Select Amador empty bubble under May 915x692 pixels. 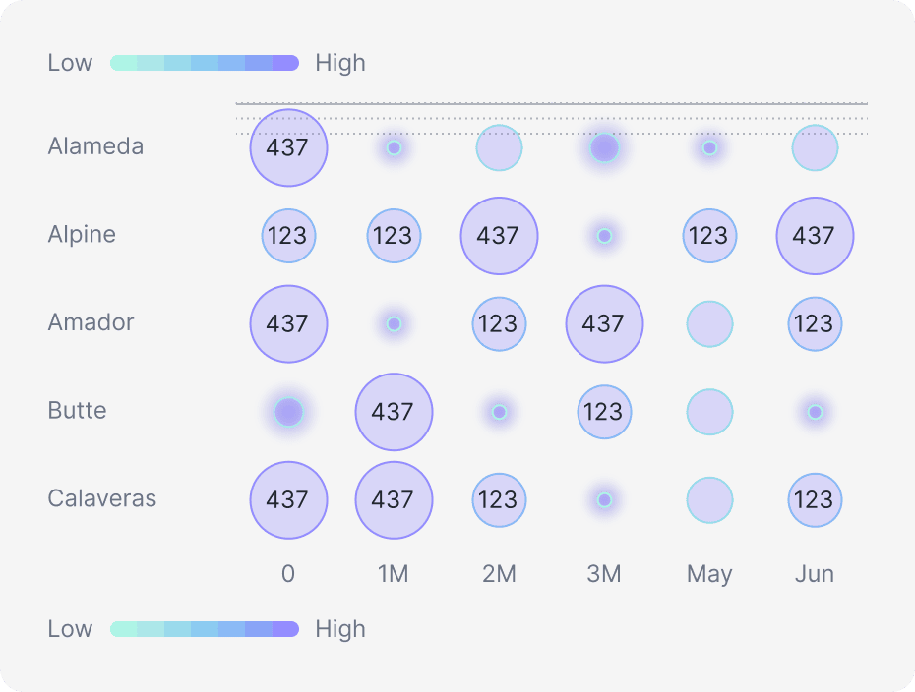tap(709, 323)
